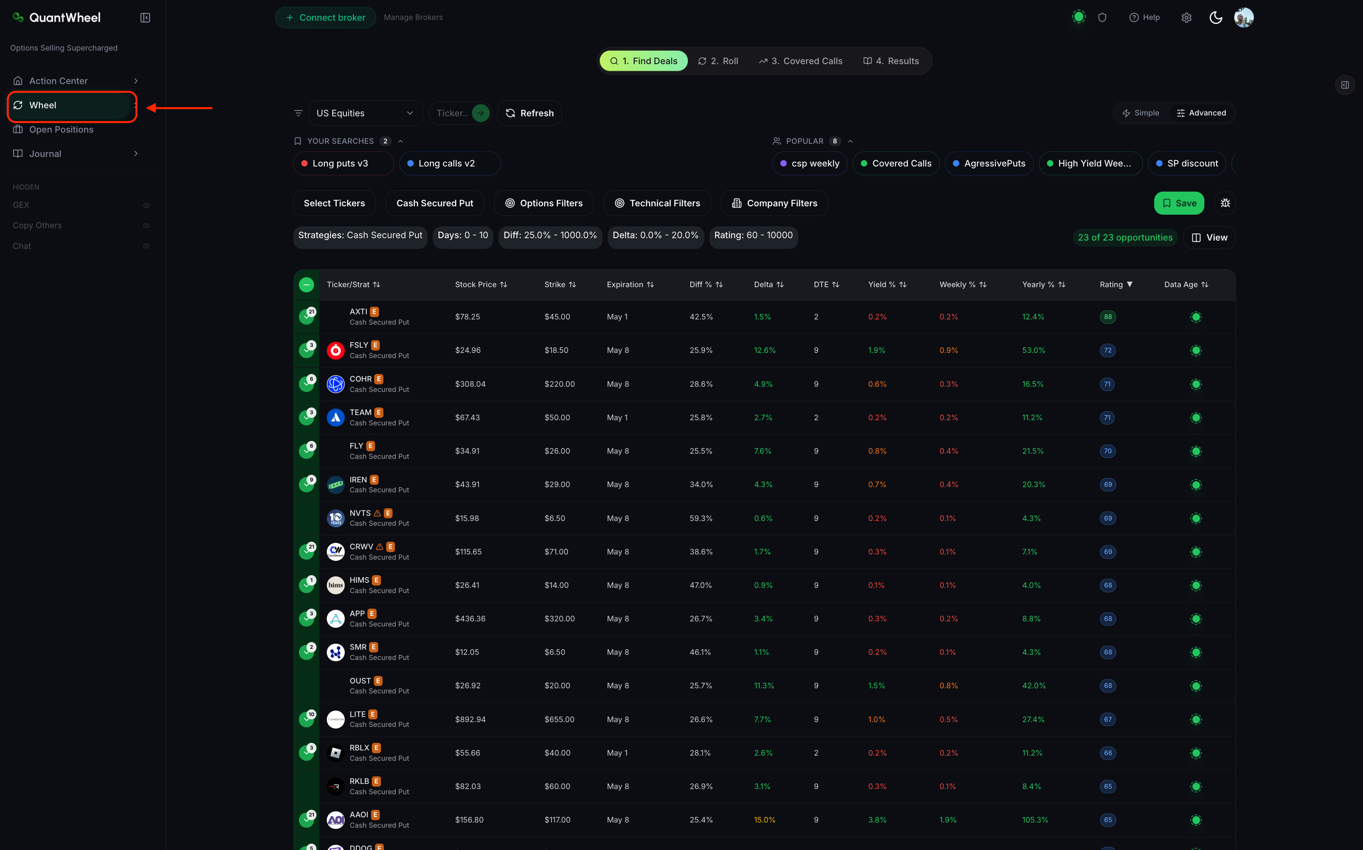
Task: Click the COHR company logo
Action: click(x=336, y=384)
